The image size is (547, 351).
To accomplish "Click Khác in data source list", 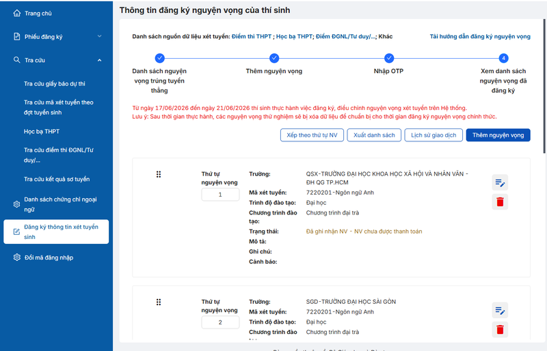I will pyautogui.click(x=386, y=36).
